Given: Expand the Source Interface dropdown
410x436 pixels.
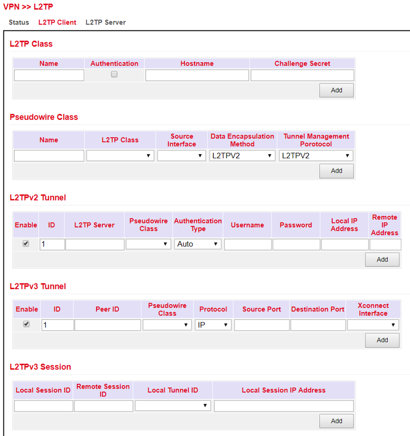Looking at the screenshot, I should (182, 155).
